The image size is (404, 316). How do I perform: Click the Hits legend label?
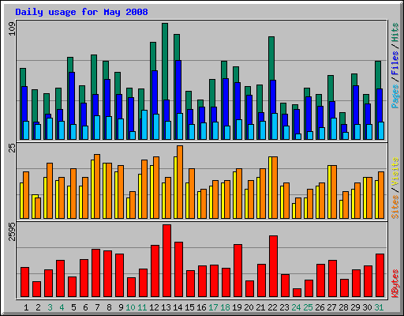click(x=395, y=32)
